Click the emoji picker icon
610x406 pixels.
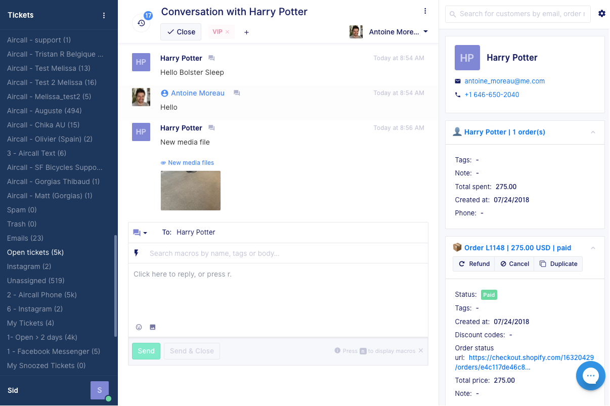click(139, 327)
